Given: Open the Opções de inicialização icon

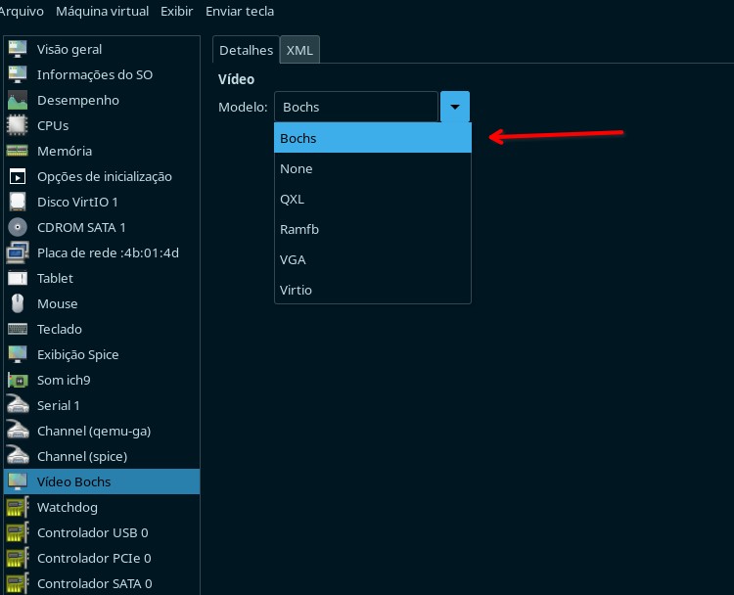Looking at the screenshot, I should click(18, 176).
